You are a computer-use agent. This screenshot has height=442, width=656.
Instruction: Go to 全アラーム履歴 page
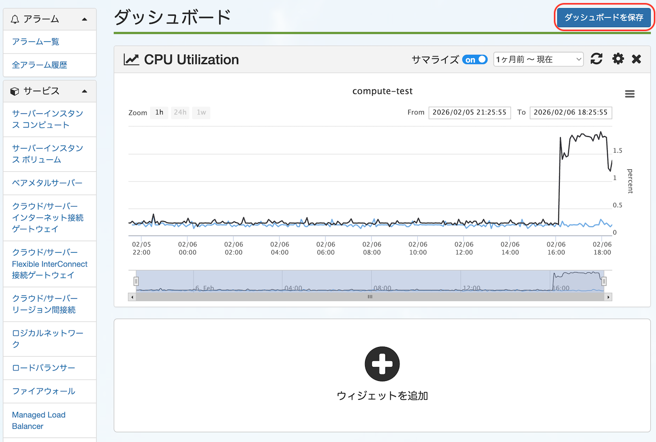coord(39,65)
